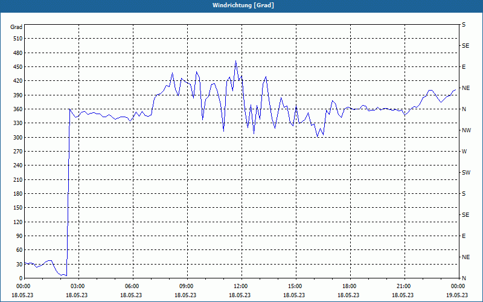The image size is (483, 302).
Task: Select the 60 degree axis label
Action: pyautogui.click(x=19, y=250)
